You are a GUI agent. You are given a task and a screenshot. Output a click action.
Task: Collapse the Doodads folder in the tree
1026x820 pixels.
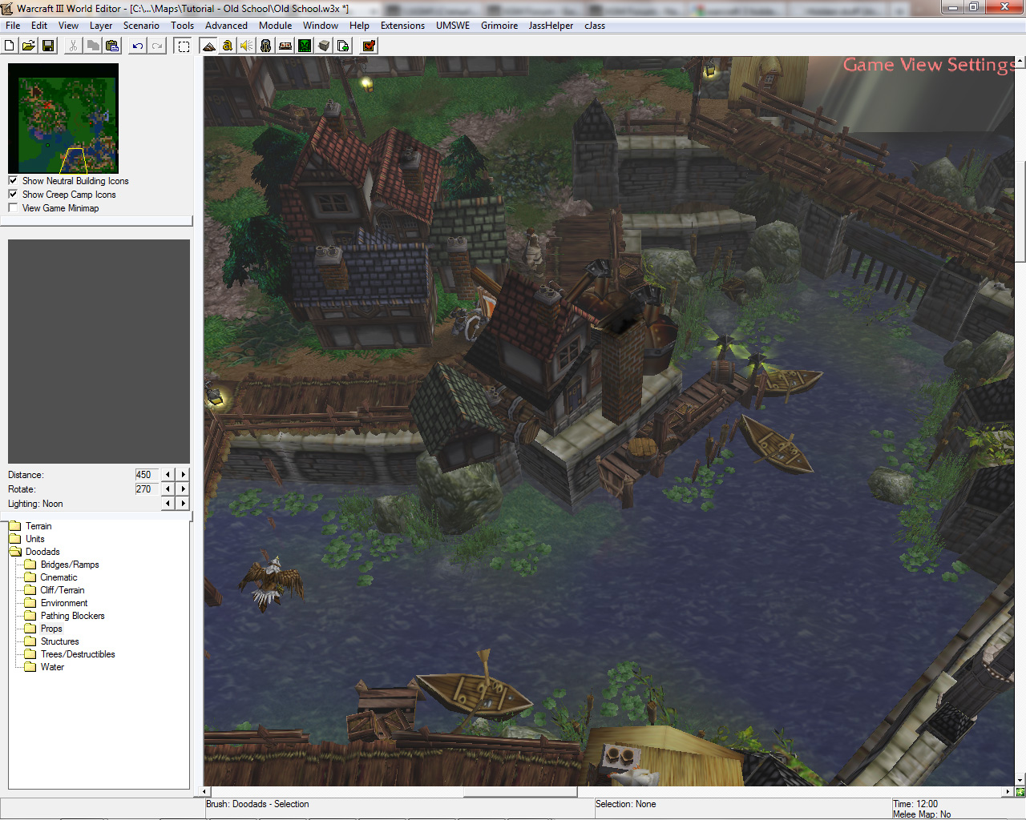(34, 552)
